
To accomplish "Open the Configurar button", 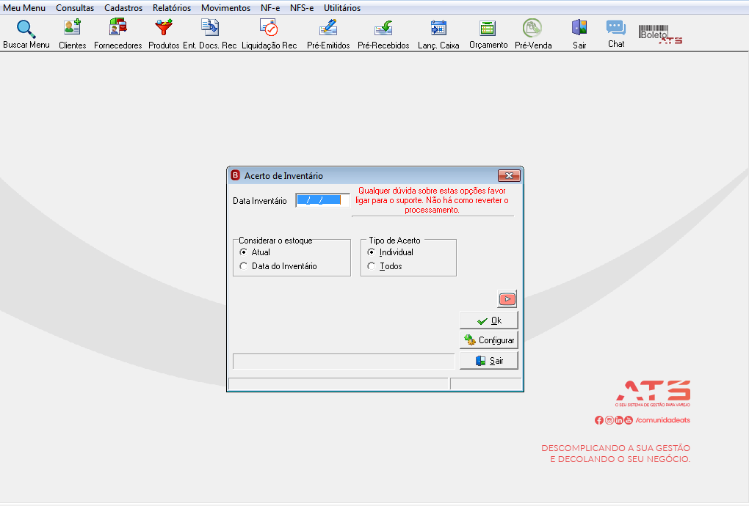I will [488, 340].
